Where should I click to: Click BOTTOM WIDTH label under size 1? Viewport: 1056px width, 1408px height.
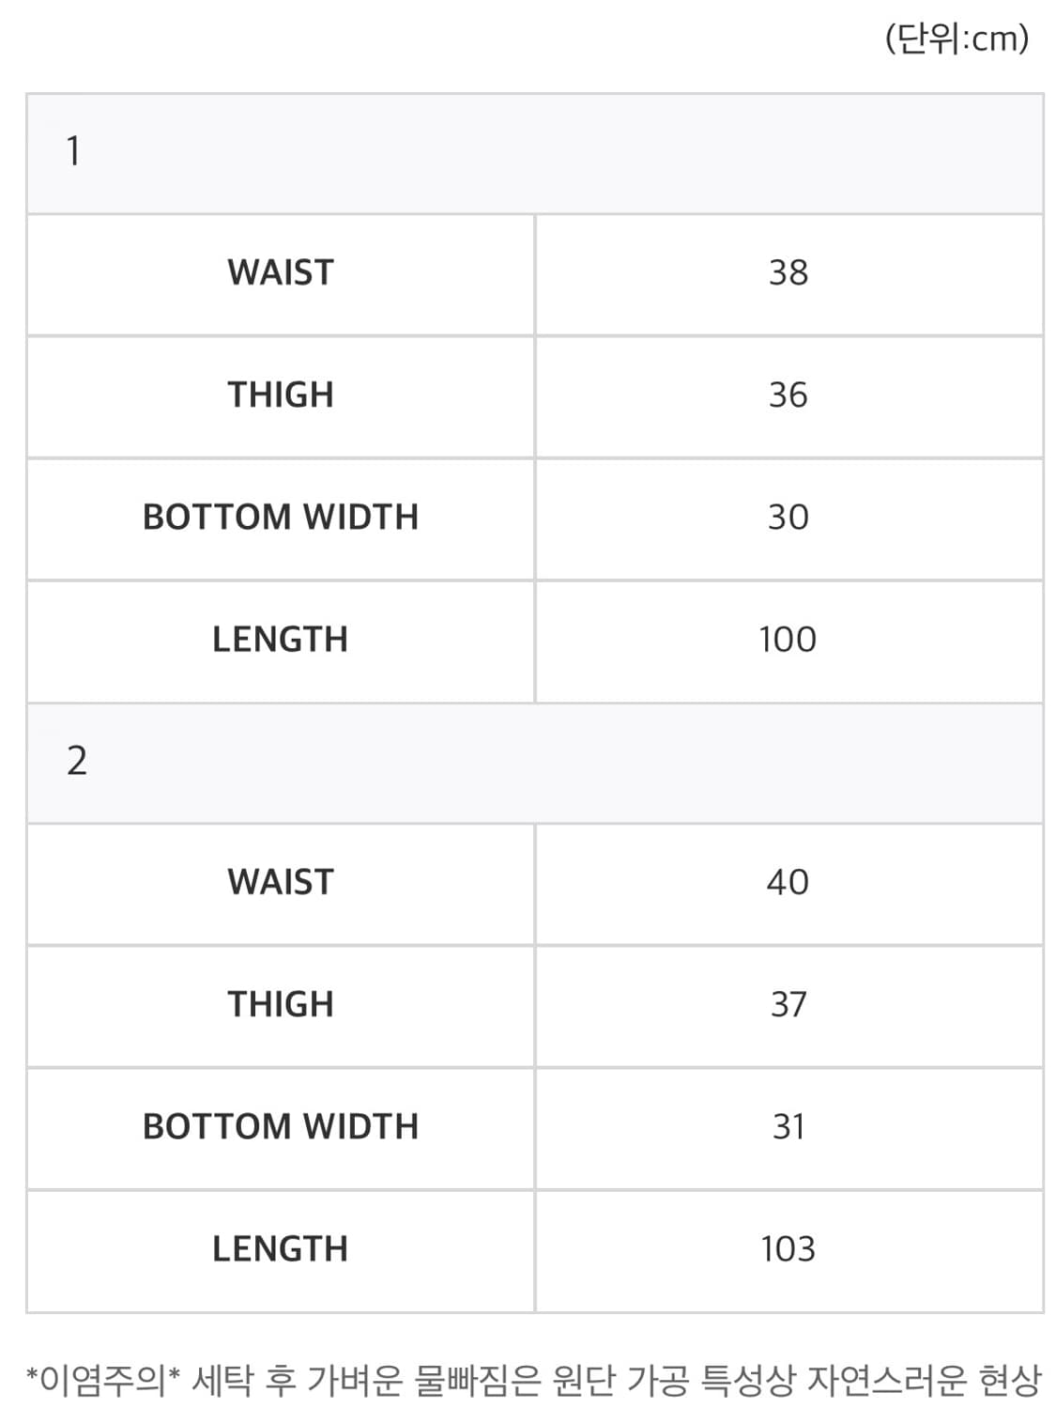point(281,517)
